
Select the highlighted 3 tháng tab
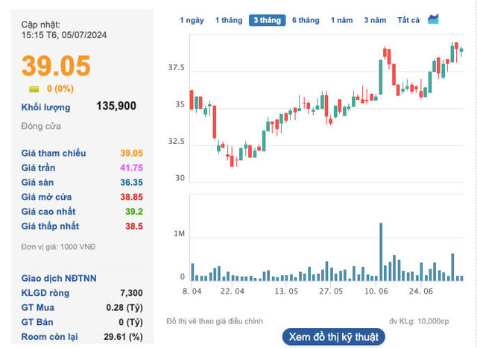coord(267,20)
